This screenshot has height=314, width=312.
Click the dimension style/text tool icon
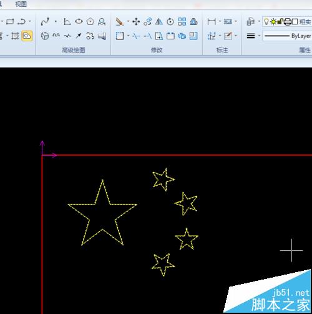tap(228, 21)
